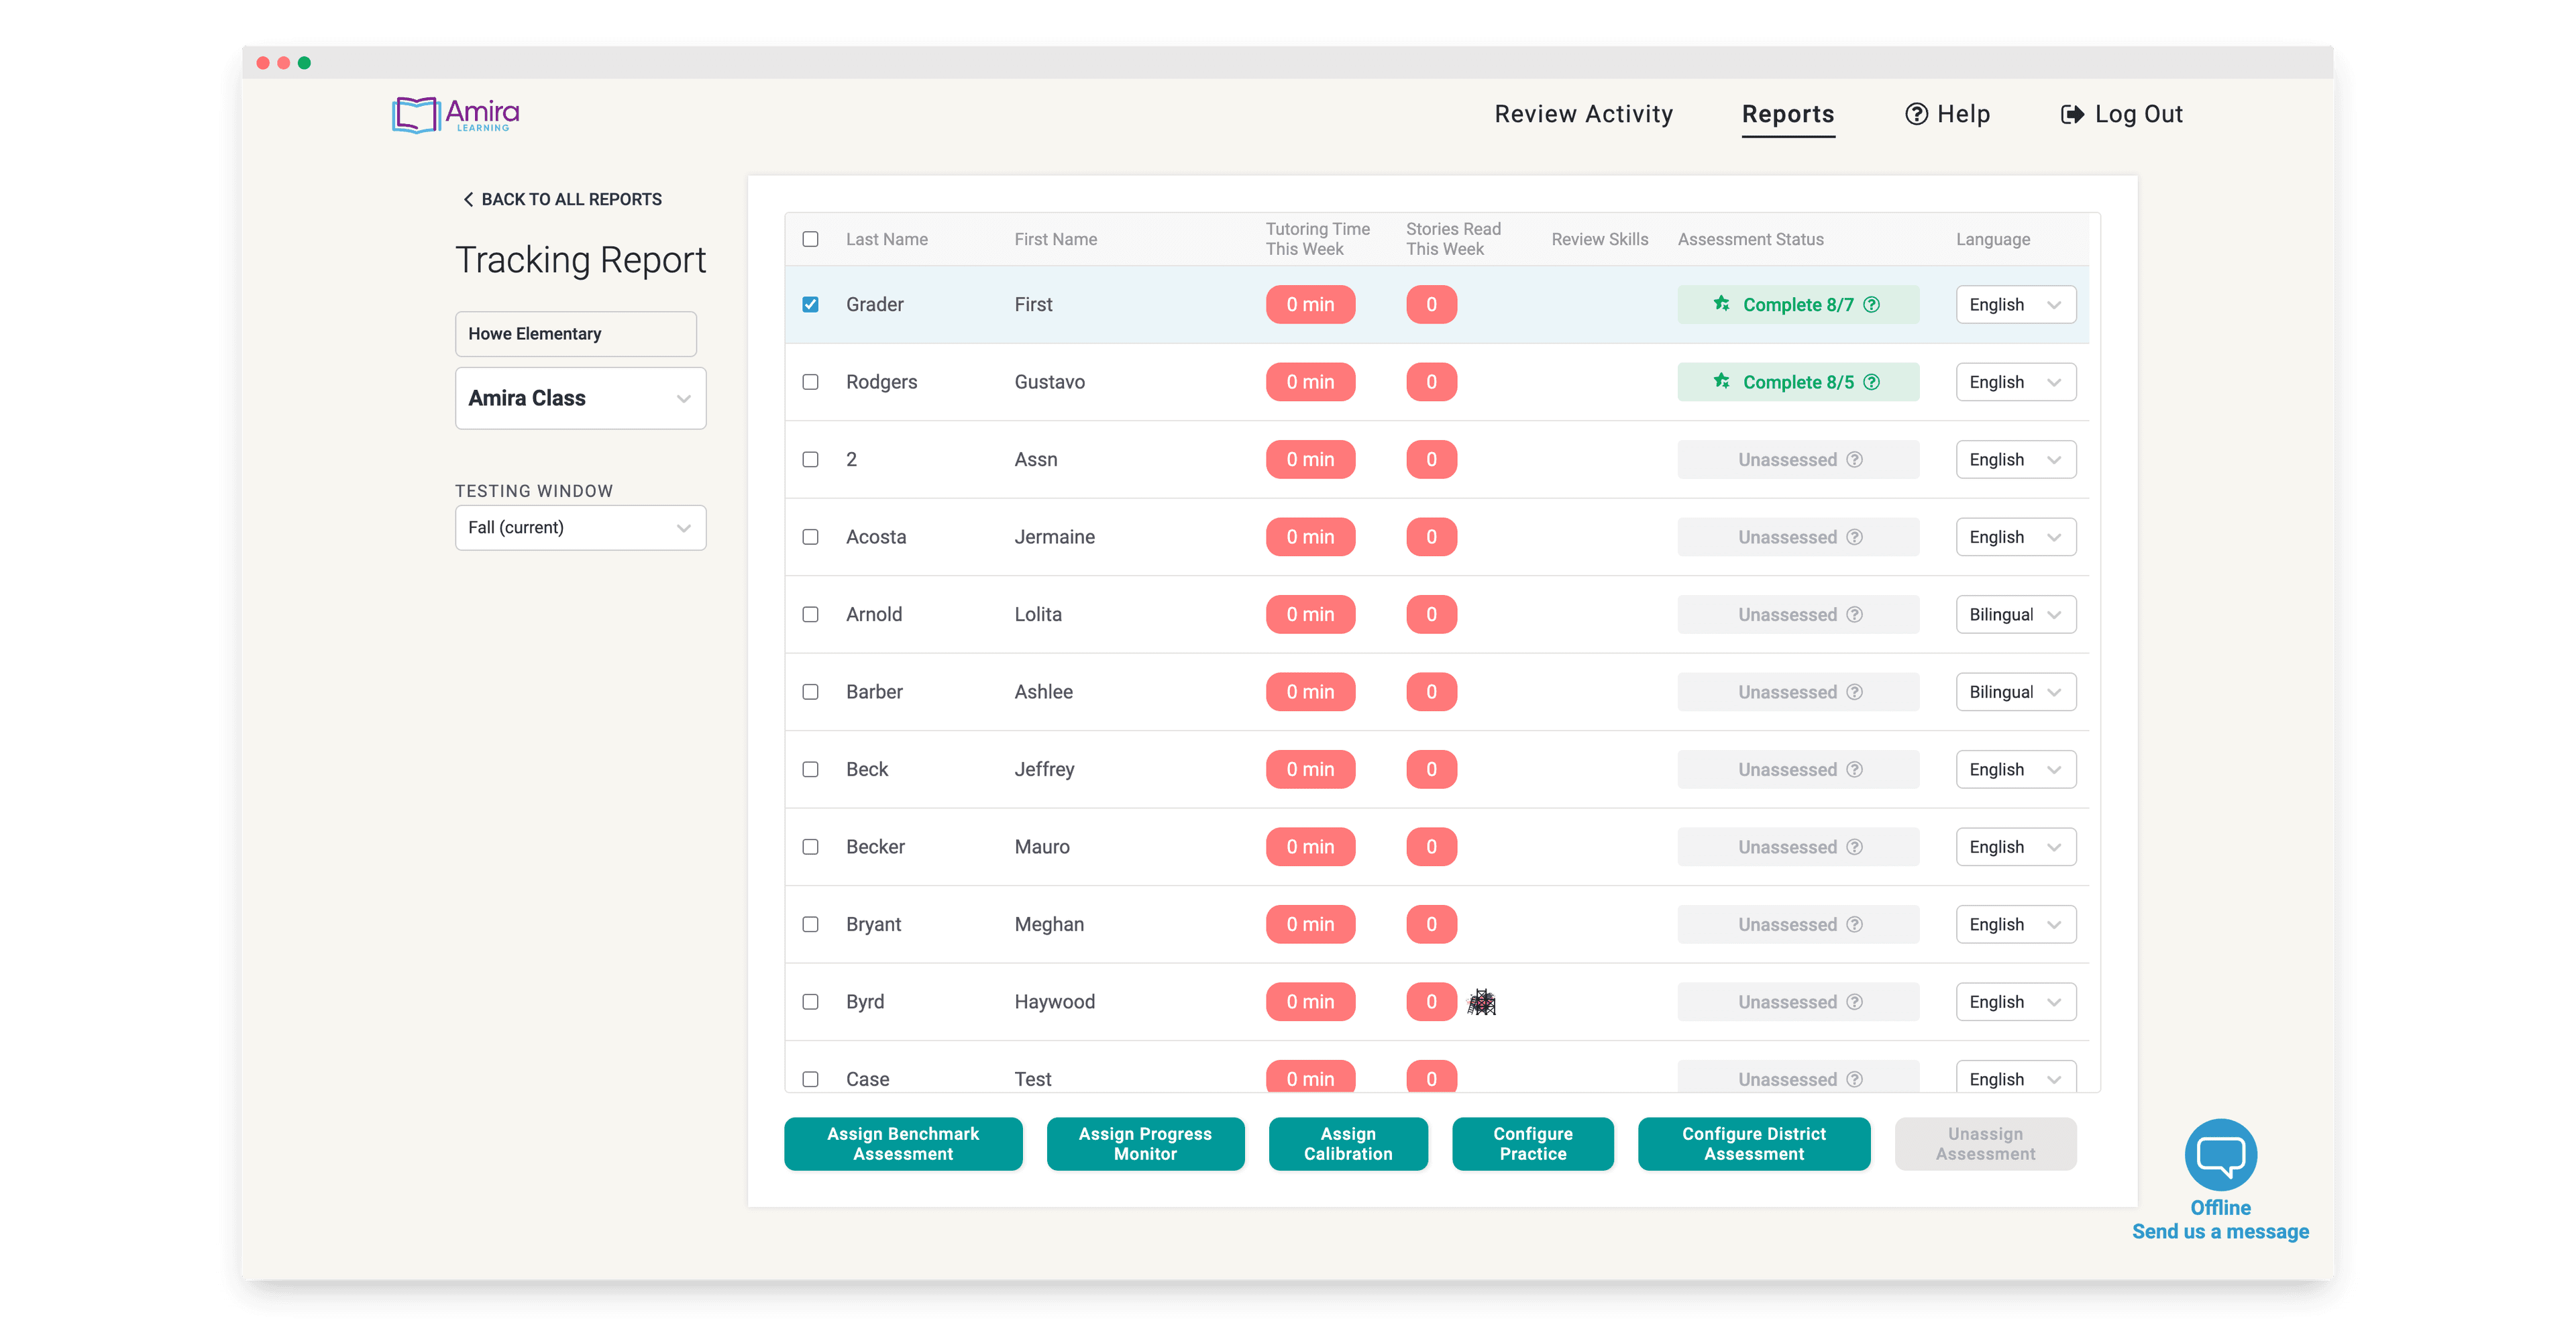Click Assign Progress Monitor button

[1145, 1143]
